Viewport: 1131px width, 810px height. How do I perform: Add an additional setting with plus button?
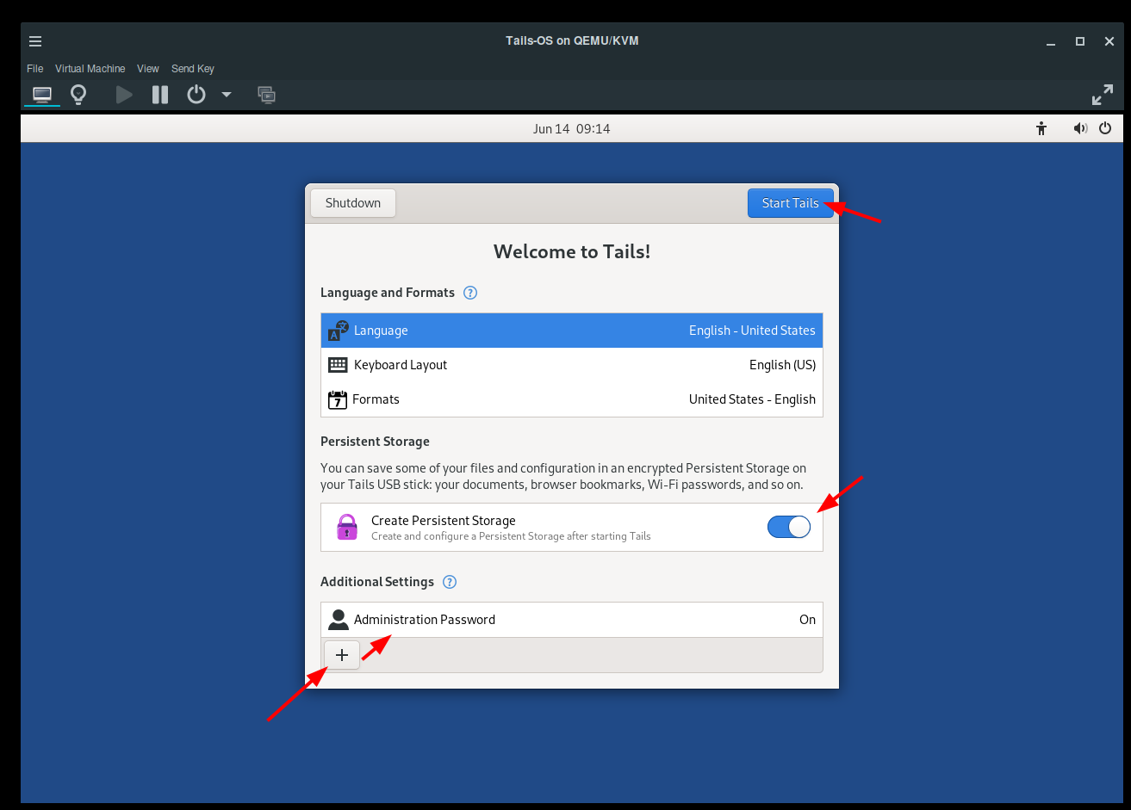342,655
